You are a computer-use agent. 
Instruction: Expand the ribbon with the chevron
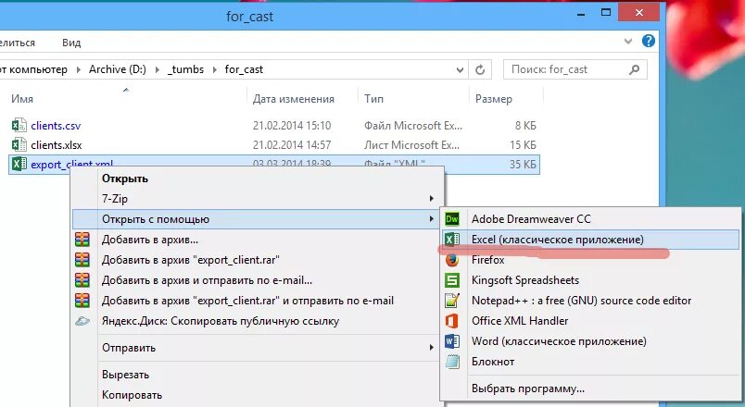(x=628, y=42)
